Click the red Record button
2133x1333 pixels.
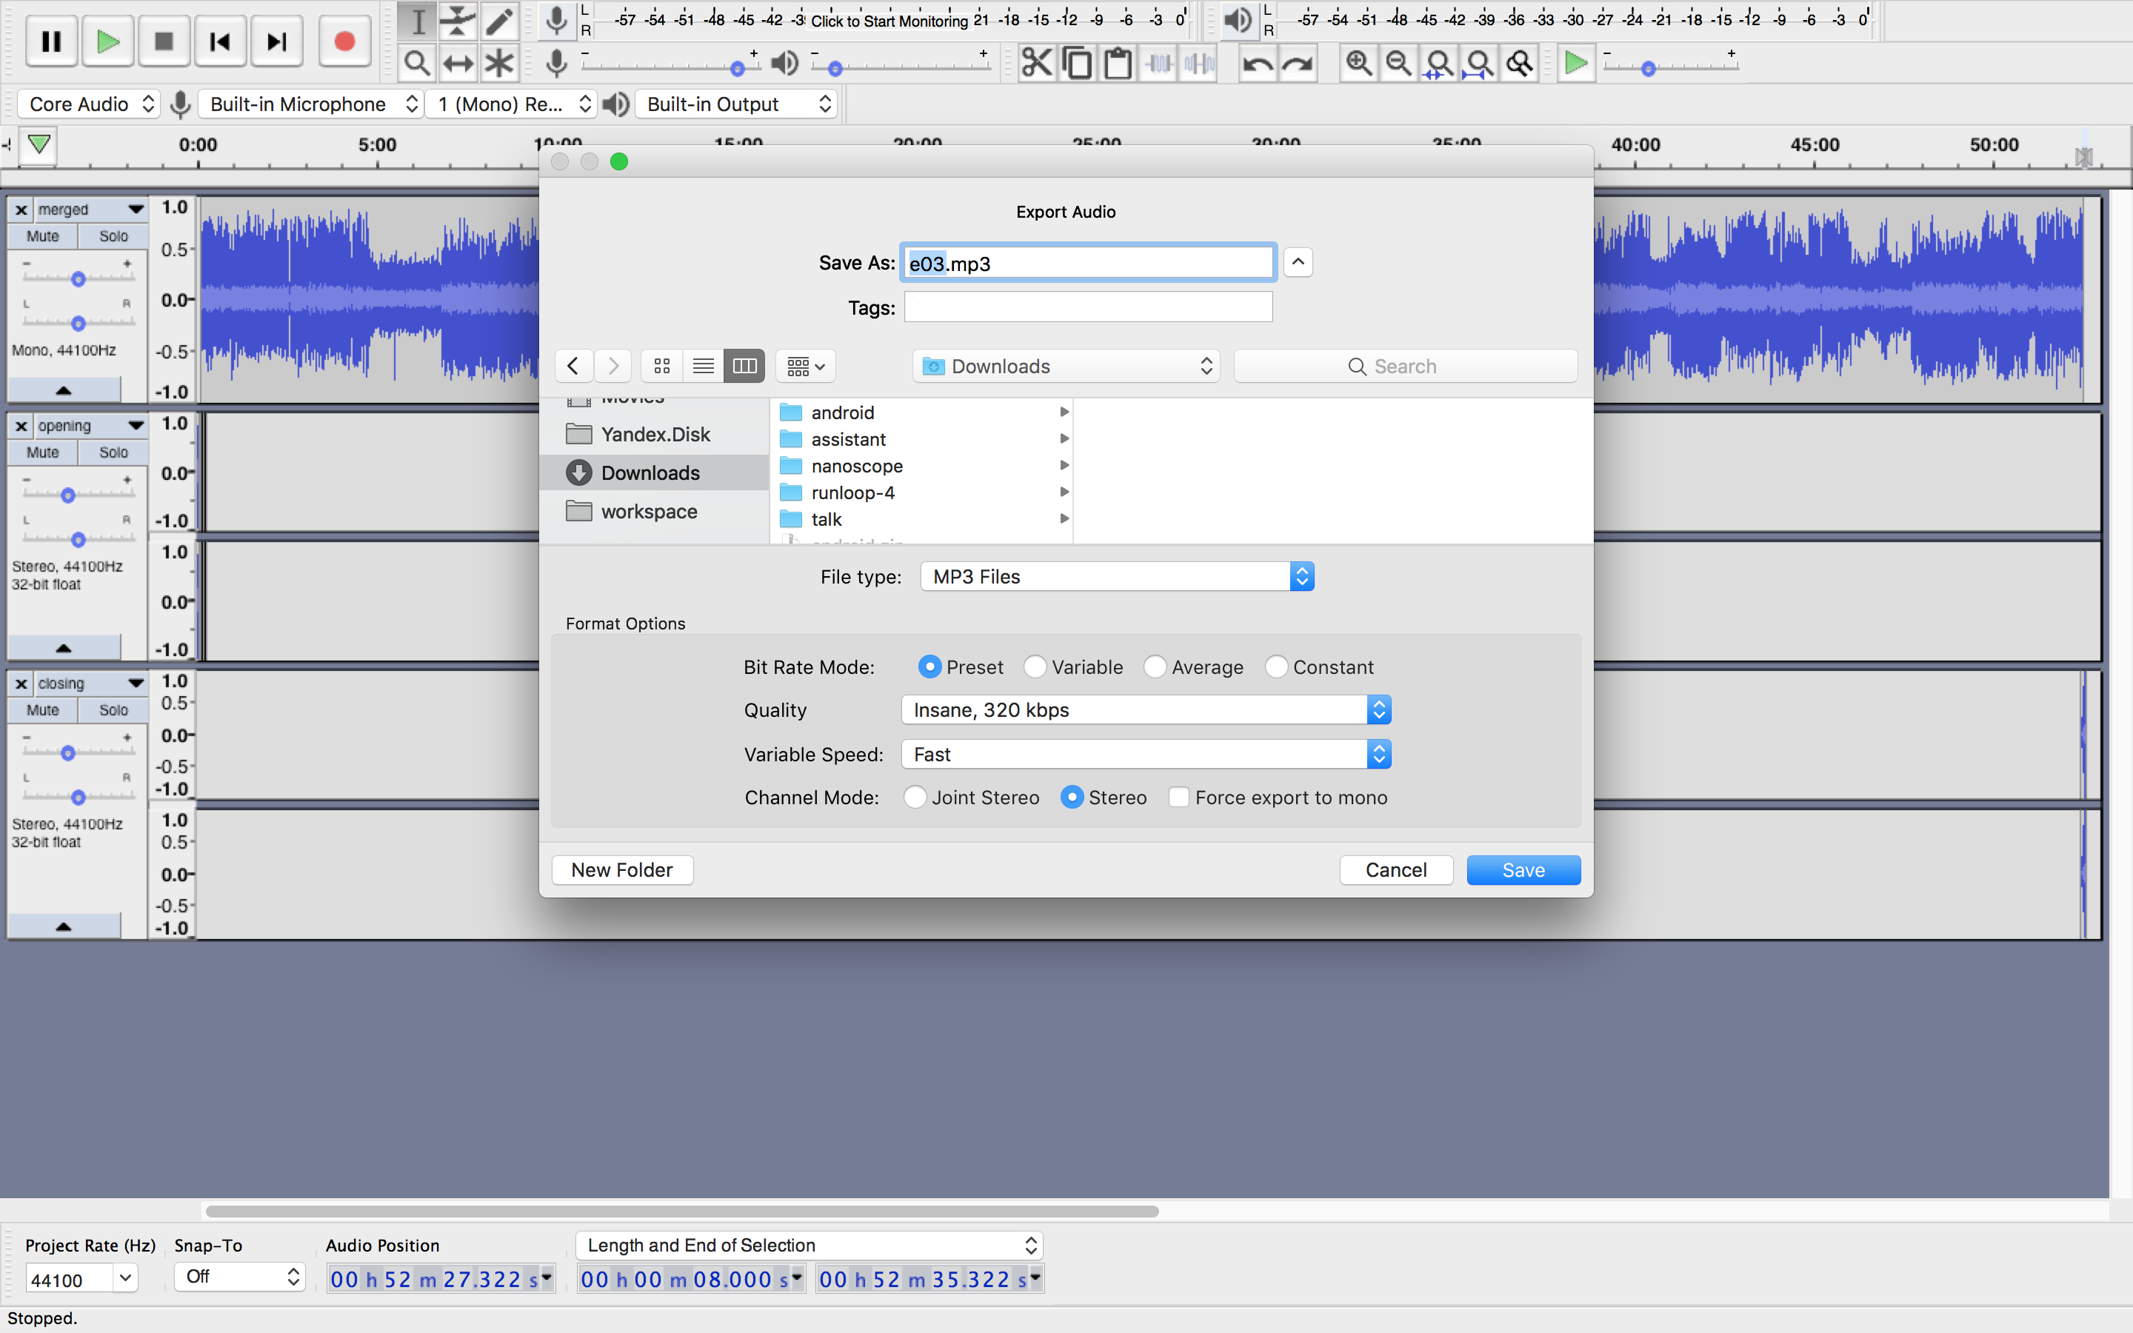[x=344, y=41]
